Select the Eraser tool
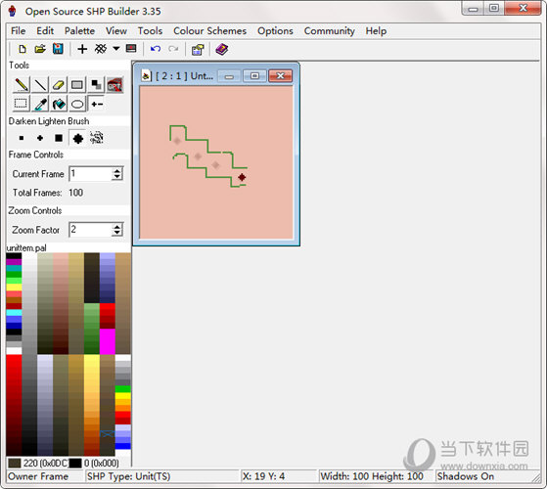Image resolution: width=547 pixels, height=489 pixels. point(59,85)
